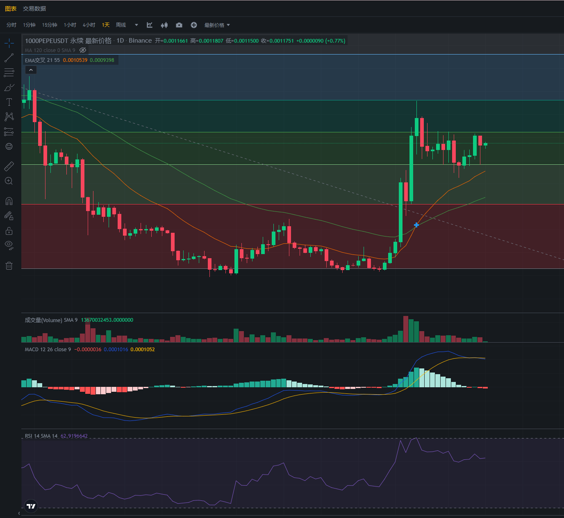The width and height of the screenshot is (564, 518).
Task: Collapse the indicator legend chevron
Action: pos(31,70)
